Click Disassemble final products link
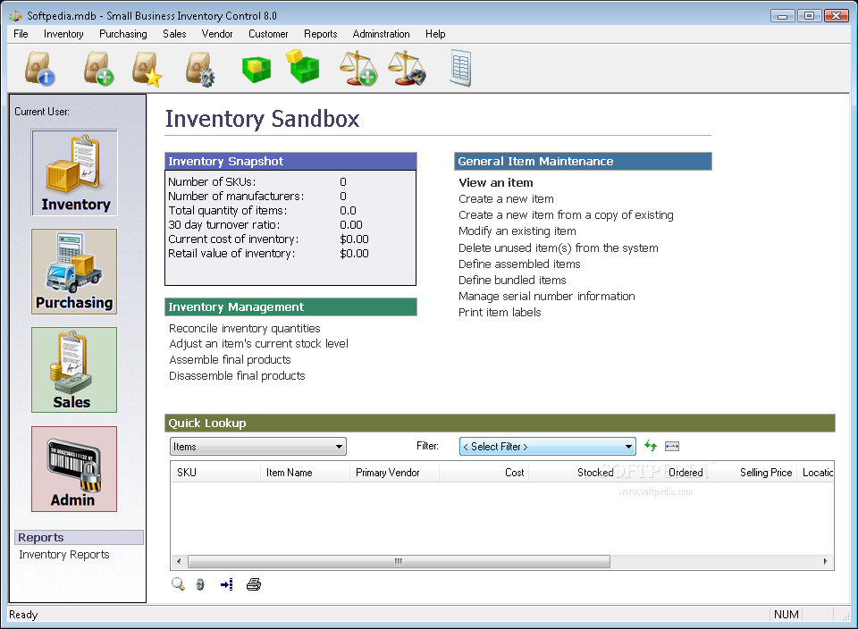Viewport: 858px width, 629px height. point(237,376)
